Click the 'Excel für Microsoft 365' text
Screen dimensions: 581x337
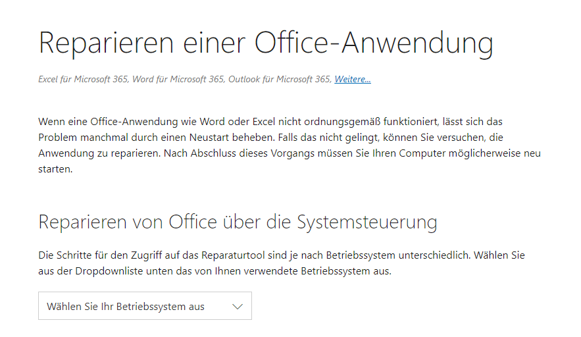click(84, 80)
